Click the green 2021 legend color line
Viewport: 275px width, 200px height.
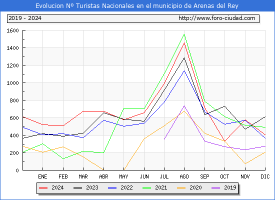tap(147, 188)
